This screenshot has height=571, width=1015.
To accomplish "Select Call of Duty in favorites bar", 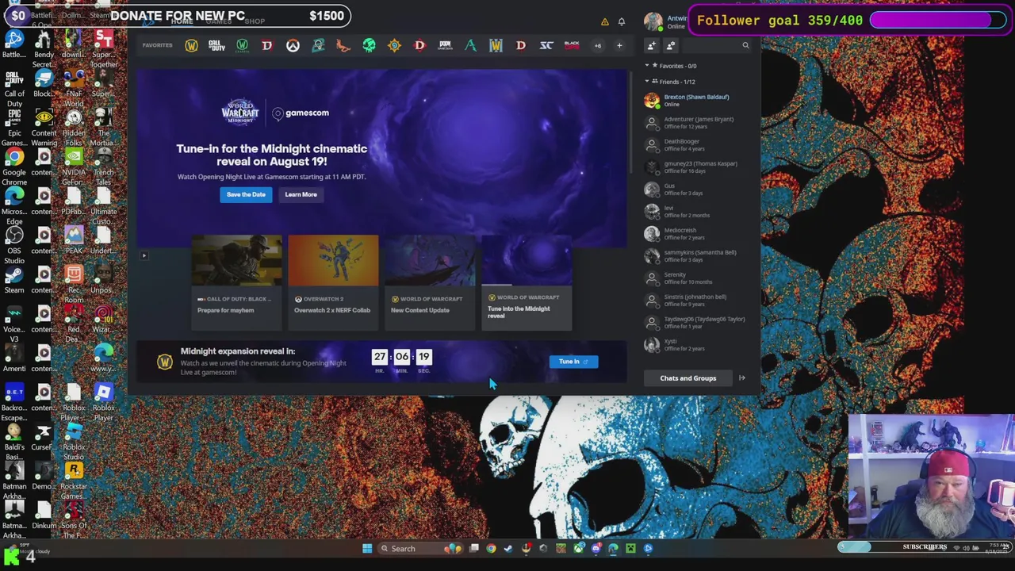I will click(x=216, y=46).
